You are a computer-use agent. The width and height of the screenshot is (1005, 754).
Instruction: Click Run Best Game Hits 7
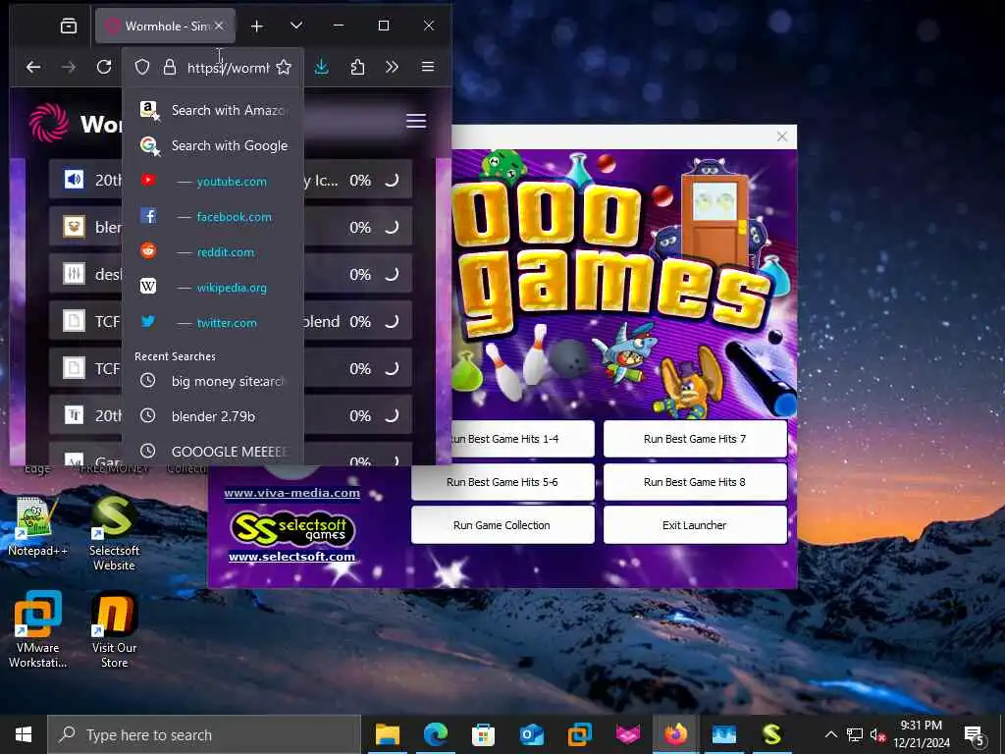695,439
